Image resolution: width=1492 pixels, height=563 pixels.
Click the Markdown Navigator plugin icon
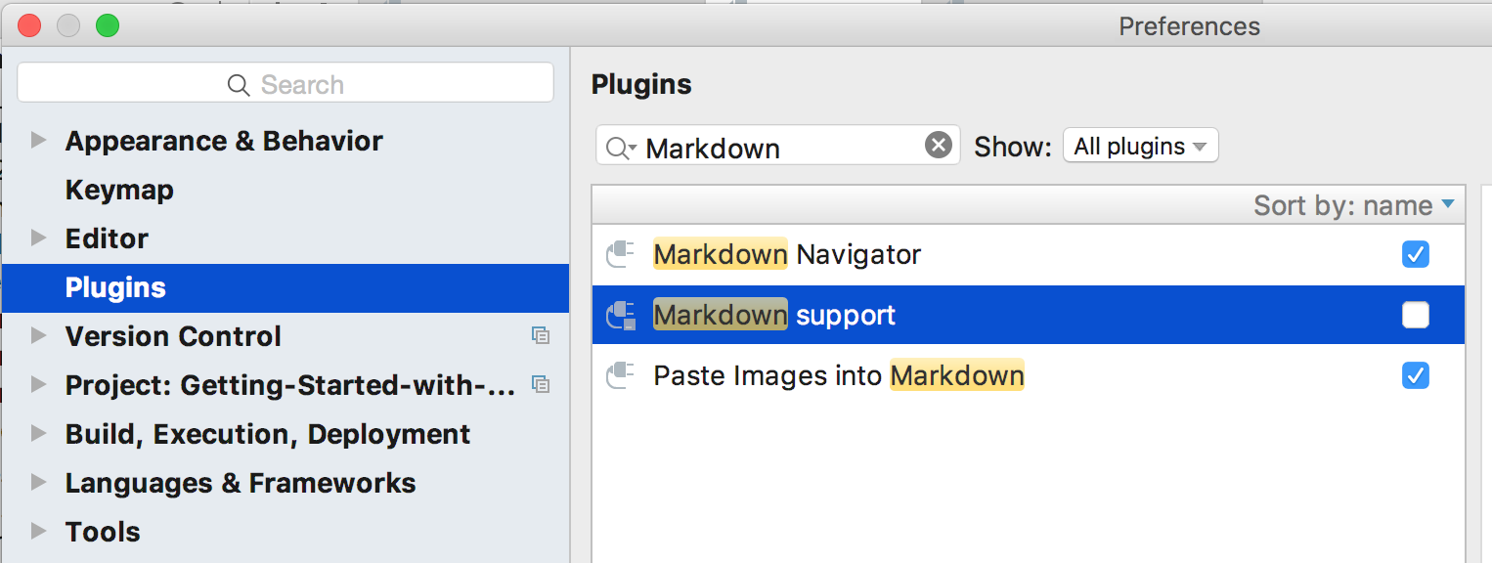point(621,255)
